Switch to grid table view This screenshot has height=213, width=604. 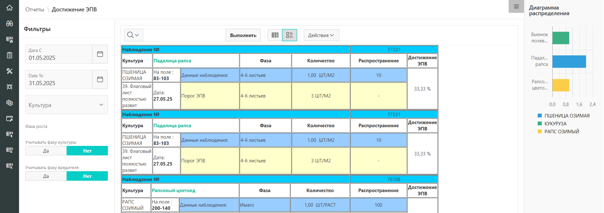pyautogui.click(x=275, y=35)
